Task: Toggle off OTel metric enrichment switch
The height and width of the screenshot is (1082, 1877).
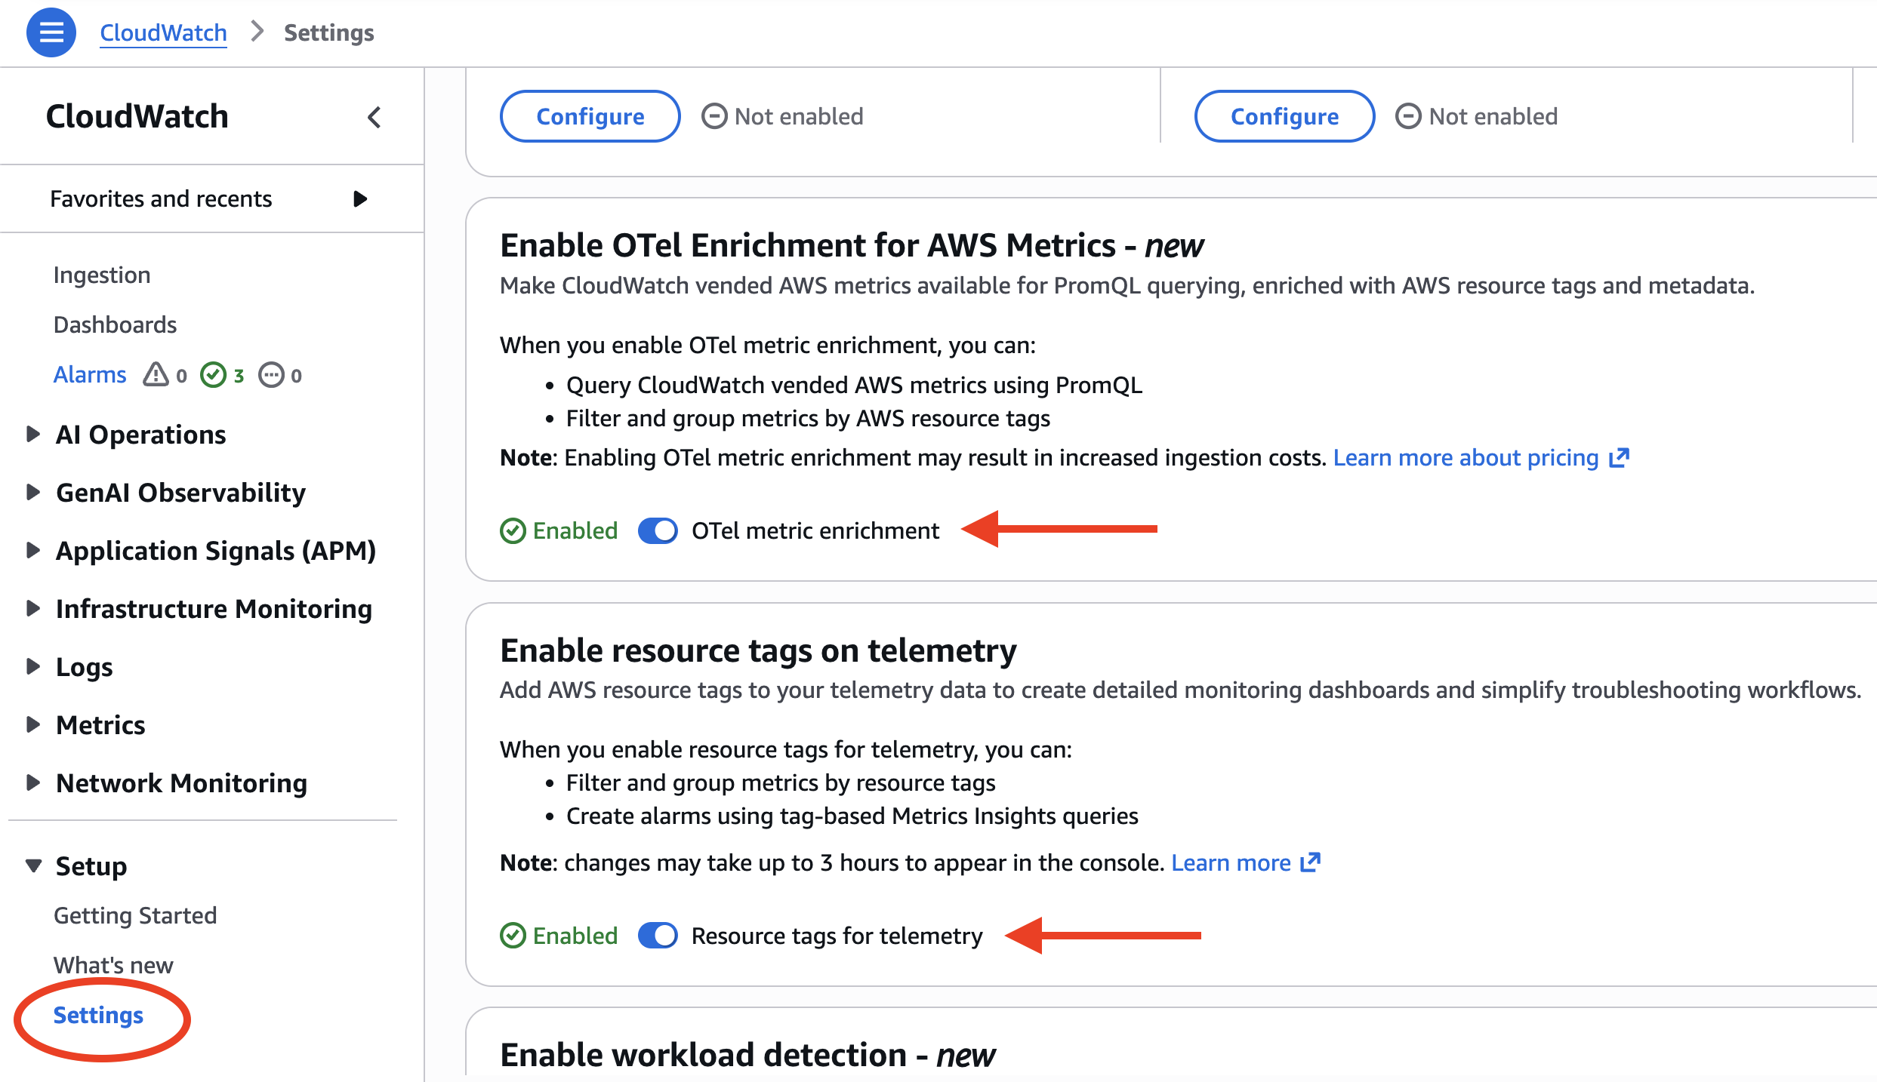Action: point(658,530)
